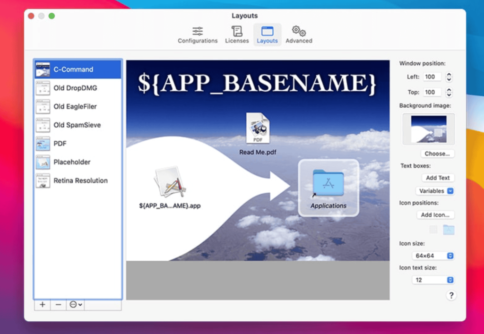Select the generic app icon under Icon positions

pos(433,229)
